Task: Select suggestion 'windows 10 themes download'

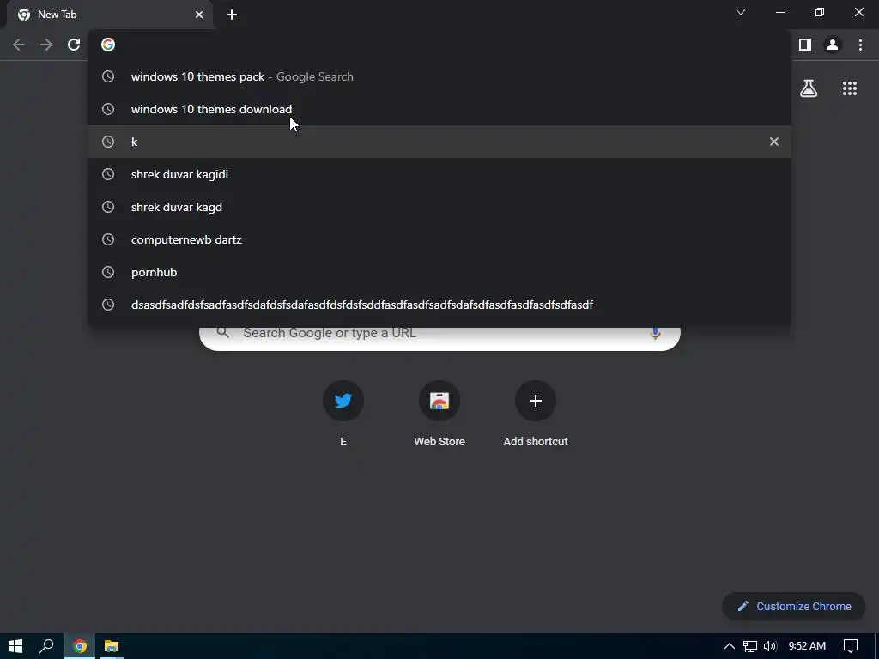Action: pyautogui.click(x=439, y=109)
